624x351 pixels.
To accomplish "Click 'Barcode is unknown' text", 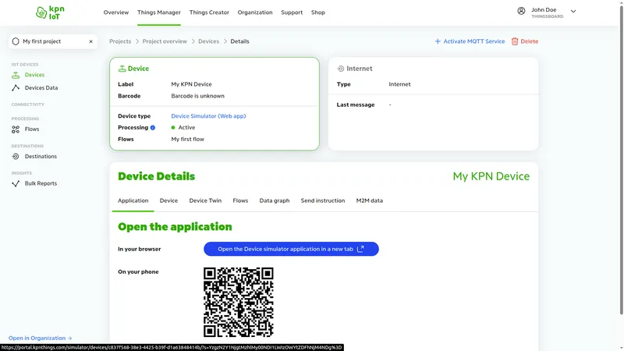I will 198,96.
